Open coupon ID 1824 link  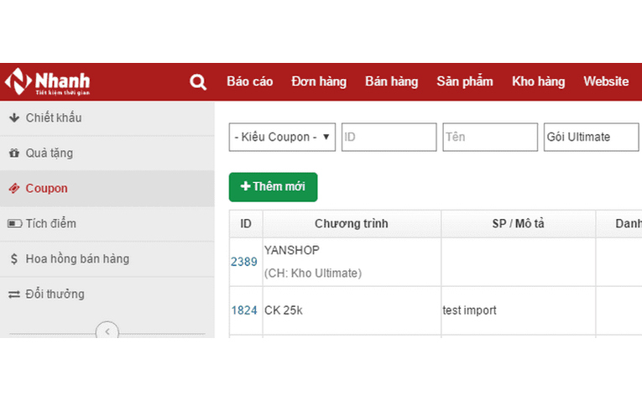pos(244,310)
